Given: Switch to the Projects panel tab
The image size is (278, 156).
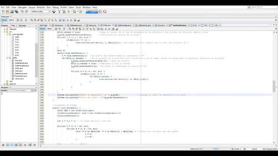Looking at the screenshot, I should [x=4, y=26].
